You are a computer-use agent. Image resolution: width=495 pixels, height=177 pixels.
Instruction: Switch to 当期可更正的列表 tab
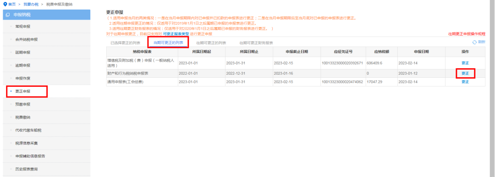click(168, 42)
